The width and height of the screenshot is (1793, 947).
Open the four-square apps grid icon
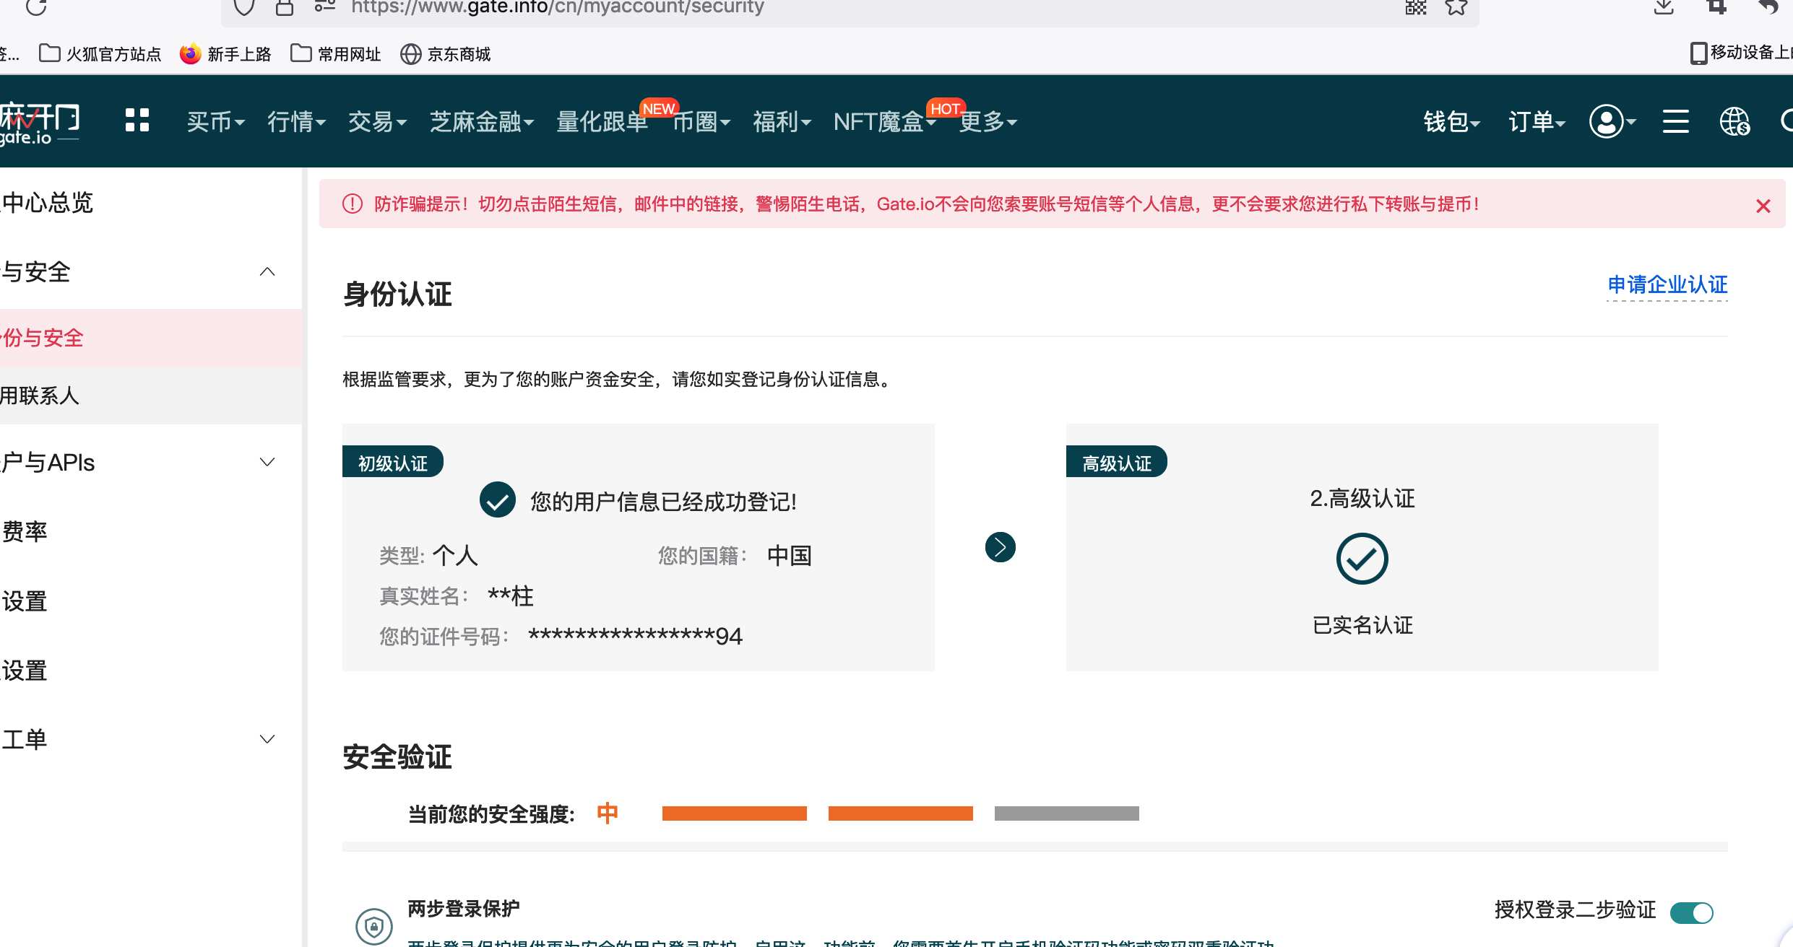point(137,120)
